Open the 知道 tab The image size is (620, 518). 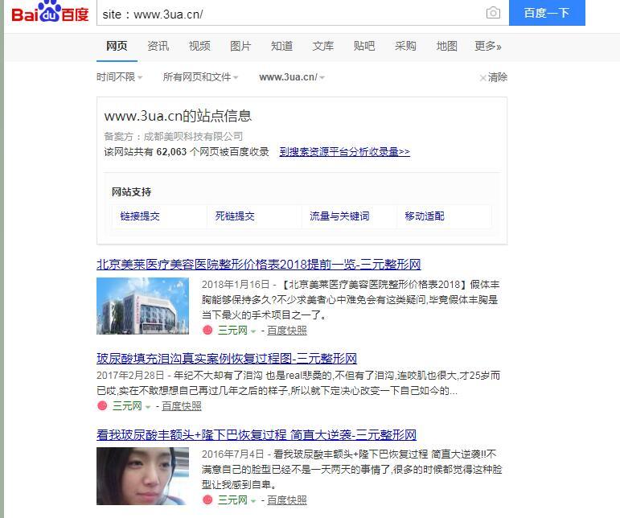pos(281,47)
